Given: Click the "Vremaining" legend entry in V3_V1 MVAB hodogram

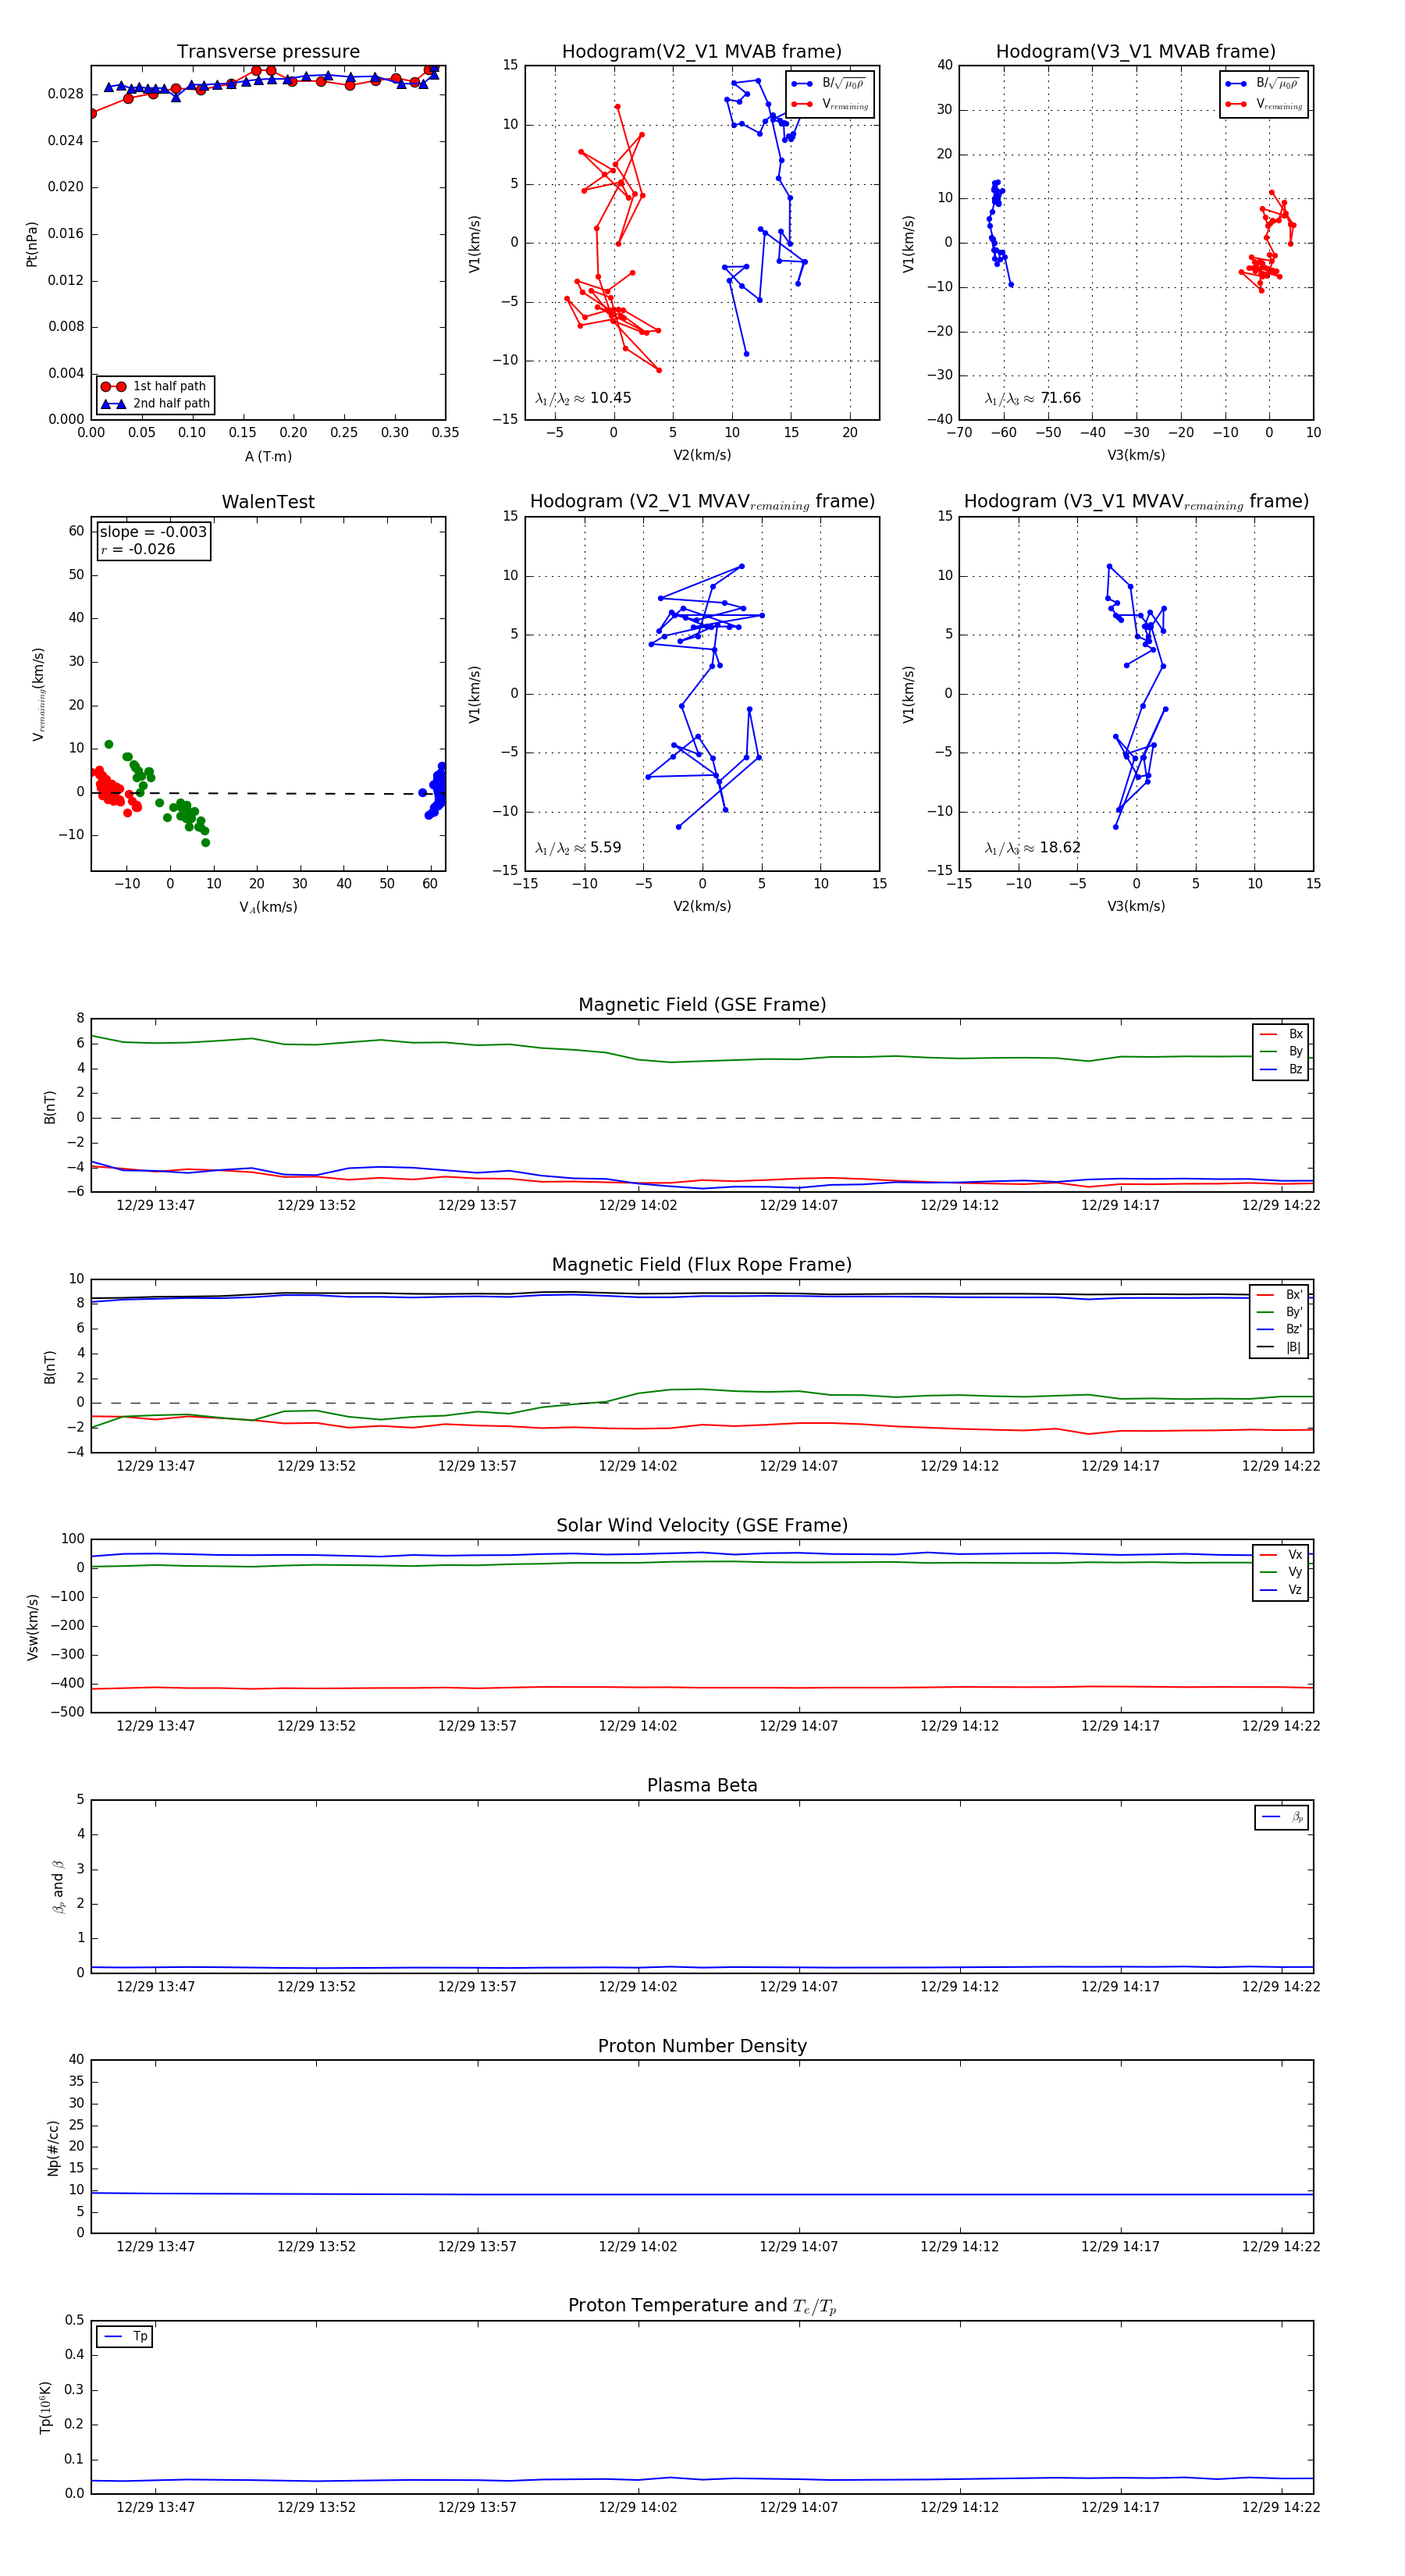Looking at the screenshot, I should (x=1264, y=104).
